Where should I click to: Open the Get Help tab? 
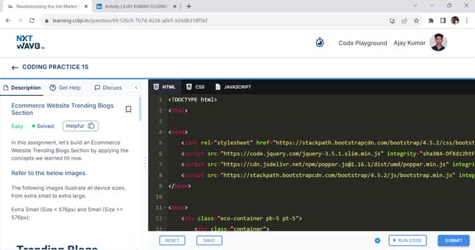65,87
